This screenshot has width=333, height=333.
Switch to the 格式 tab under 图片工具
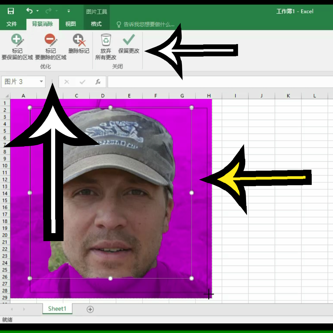tap(96, 24)
